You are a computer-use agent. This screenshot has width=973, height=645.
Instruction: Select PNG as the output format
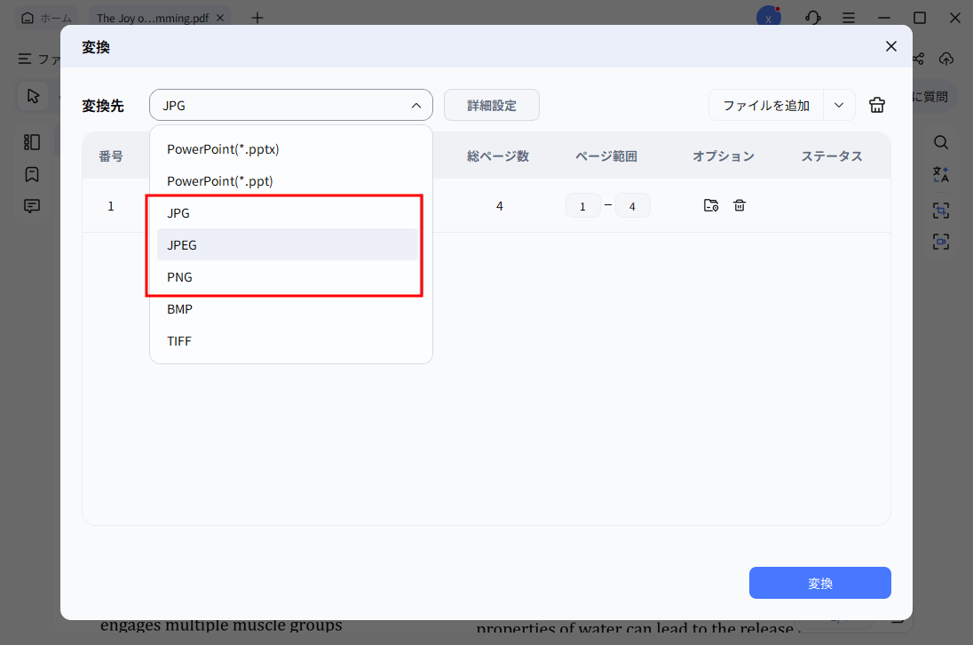pos(179,276)
